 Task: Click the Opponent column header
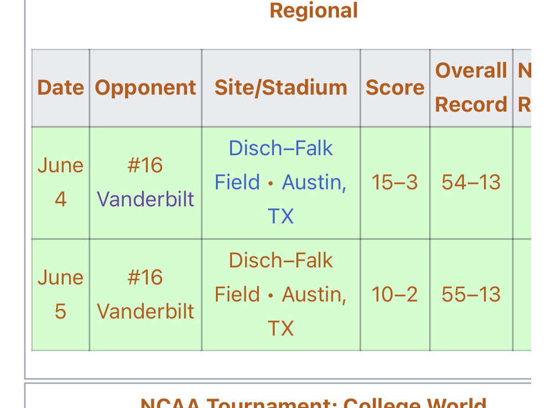tap(145, 88)
